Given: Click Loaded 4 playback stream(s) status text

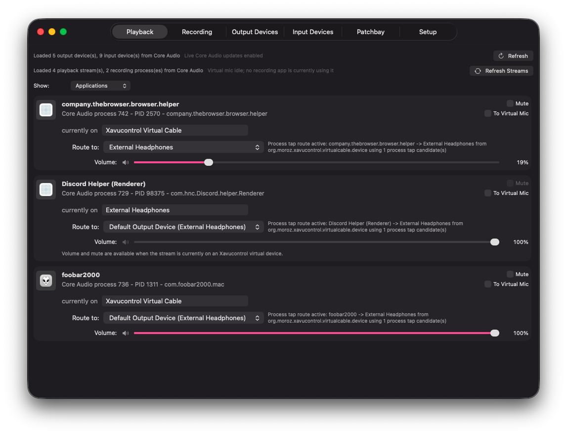Looking at the screenshot, I should click(118, 71).
